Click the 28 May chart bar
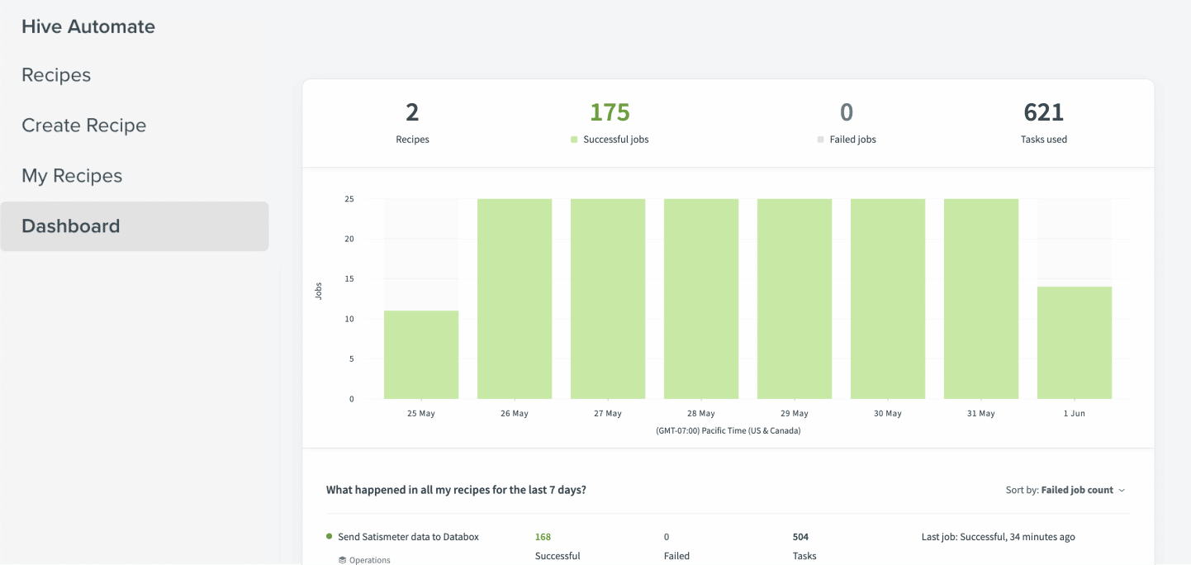1191x565 pixels. (701, 299)
